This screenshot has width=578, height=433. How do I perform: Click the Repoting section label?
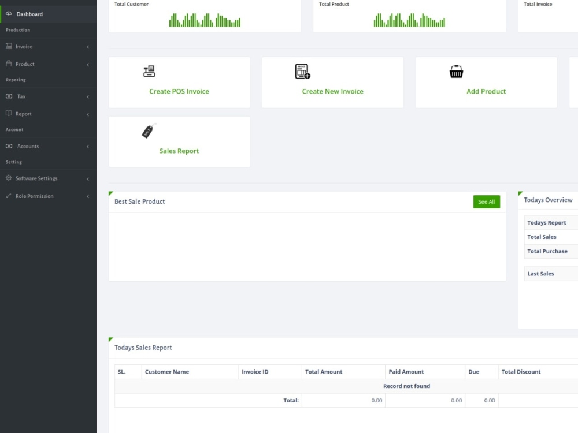16,80
